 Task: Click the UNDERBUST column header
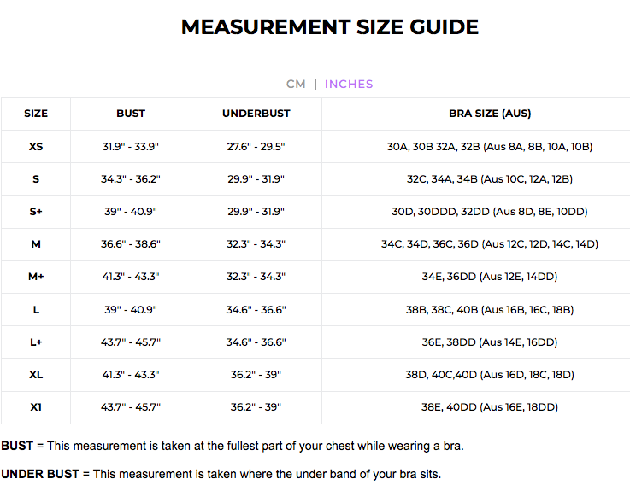click(256, 114)
